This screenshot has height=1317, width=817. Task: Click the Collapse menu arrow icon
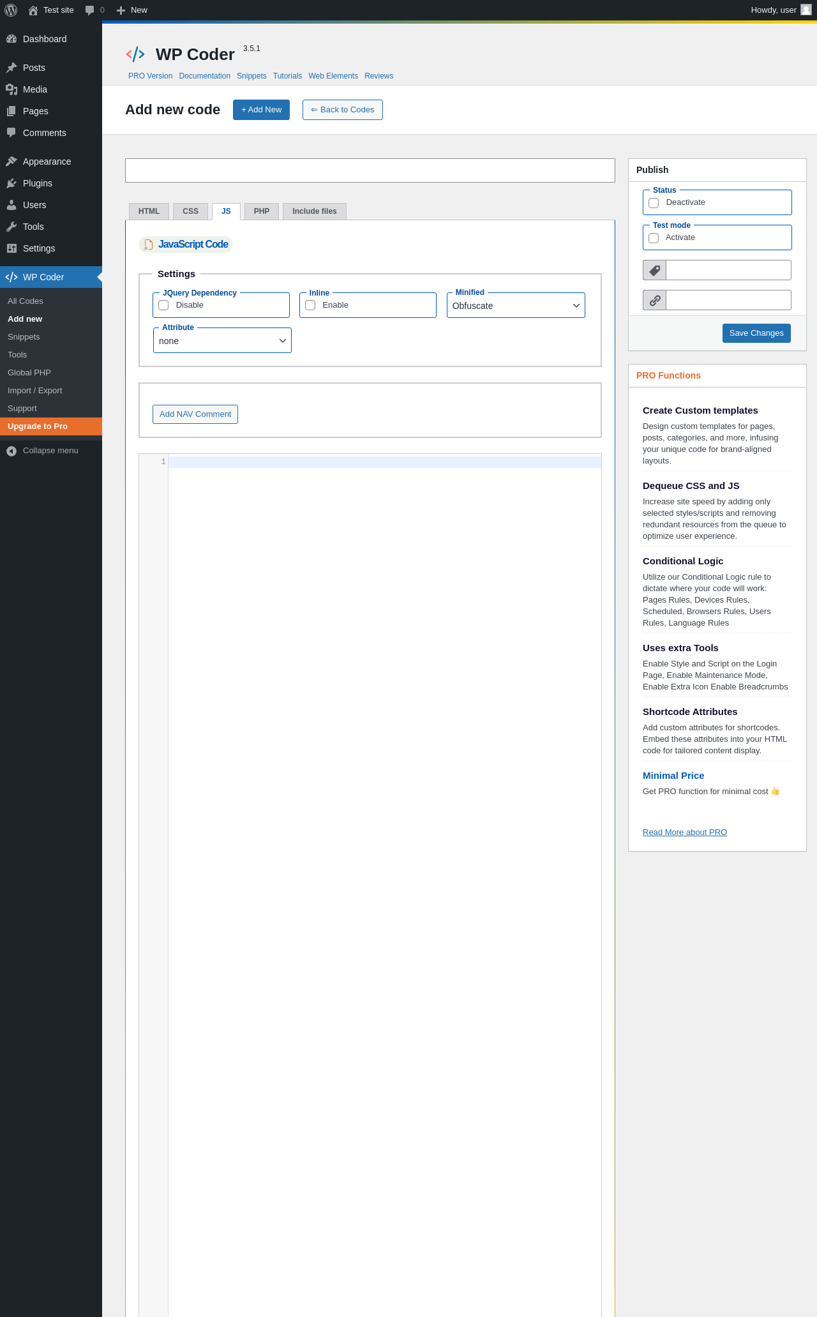11,451
